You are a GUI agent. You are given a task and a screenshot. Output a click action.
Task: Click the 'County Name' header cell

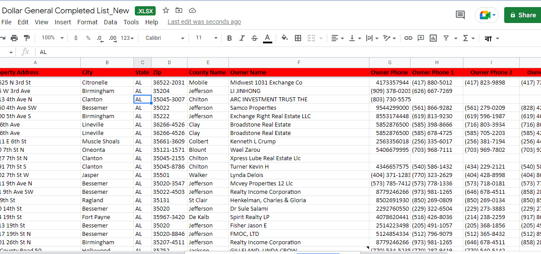[208, 72]
